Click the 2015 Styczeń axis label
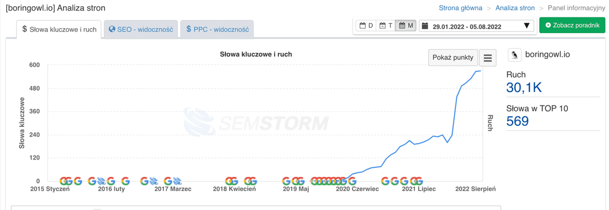 click(50, 189)
